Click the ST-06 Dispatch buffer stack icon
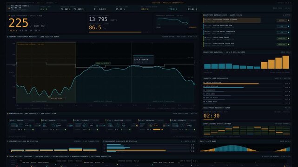The image size is (298, 167). click(x=175, y=125)
